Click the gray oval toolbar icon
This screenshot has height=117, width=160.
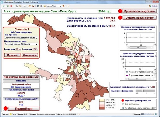click(x=41, y=6)
